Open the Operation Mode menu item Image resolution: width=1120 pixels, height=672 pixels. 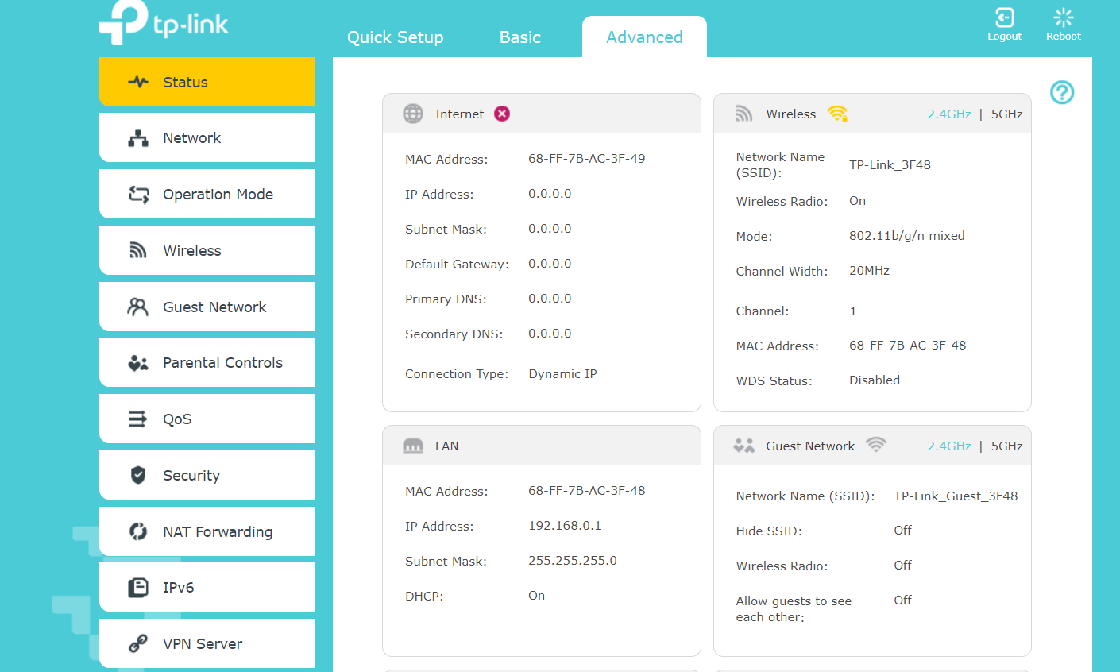tap(207, 194)
